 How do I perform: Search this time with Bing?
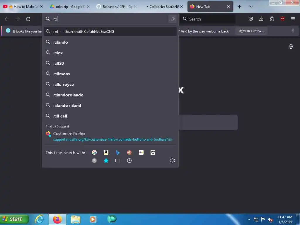(x=118, y=152)
